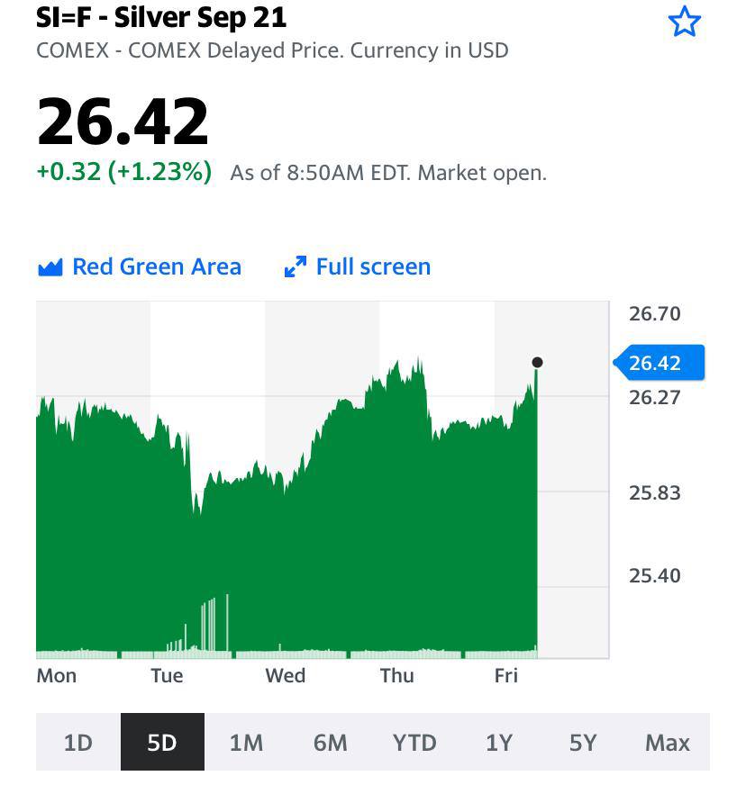Click the Wed label on x-axis

tap(285, 676)
